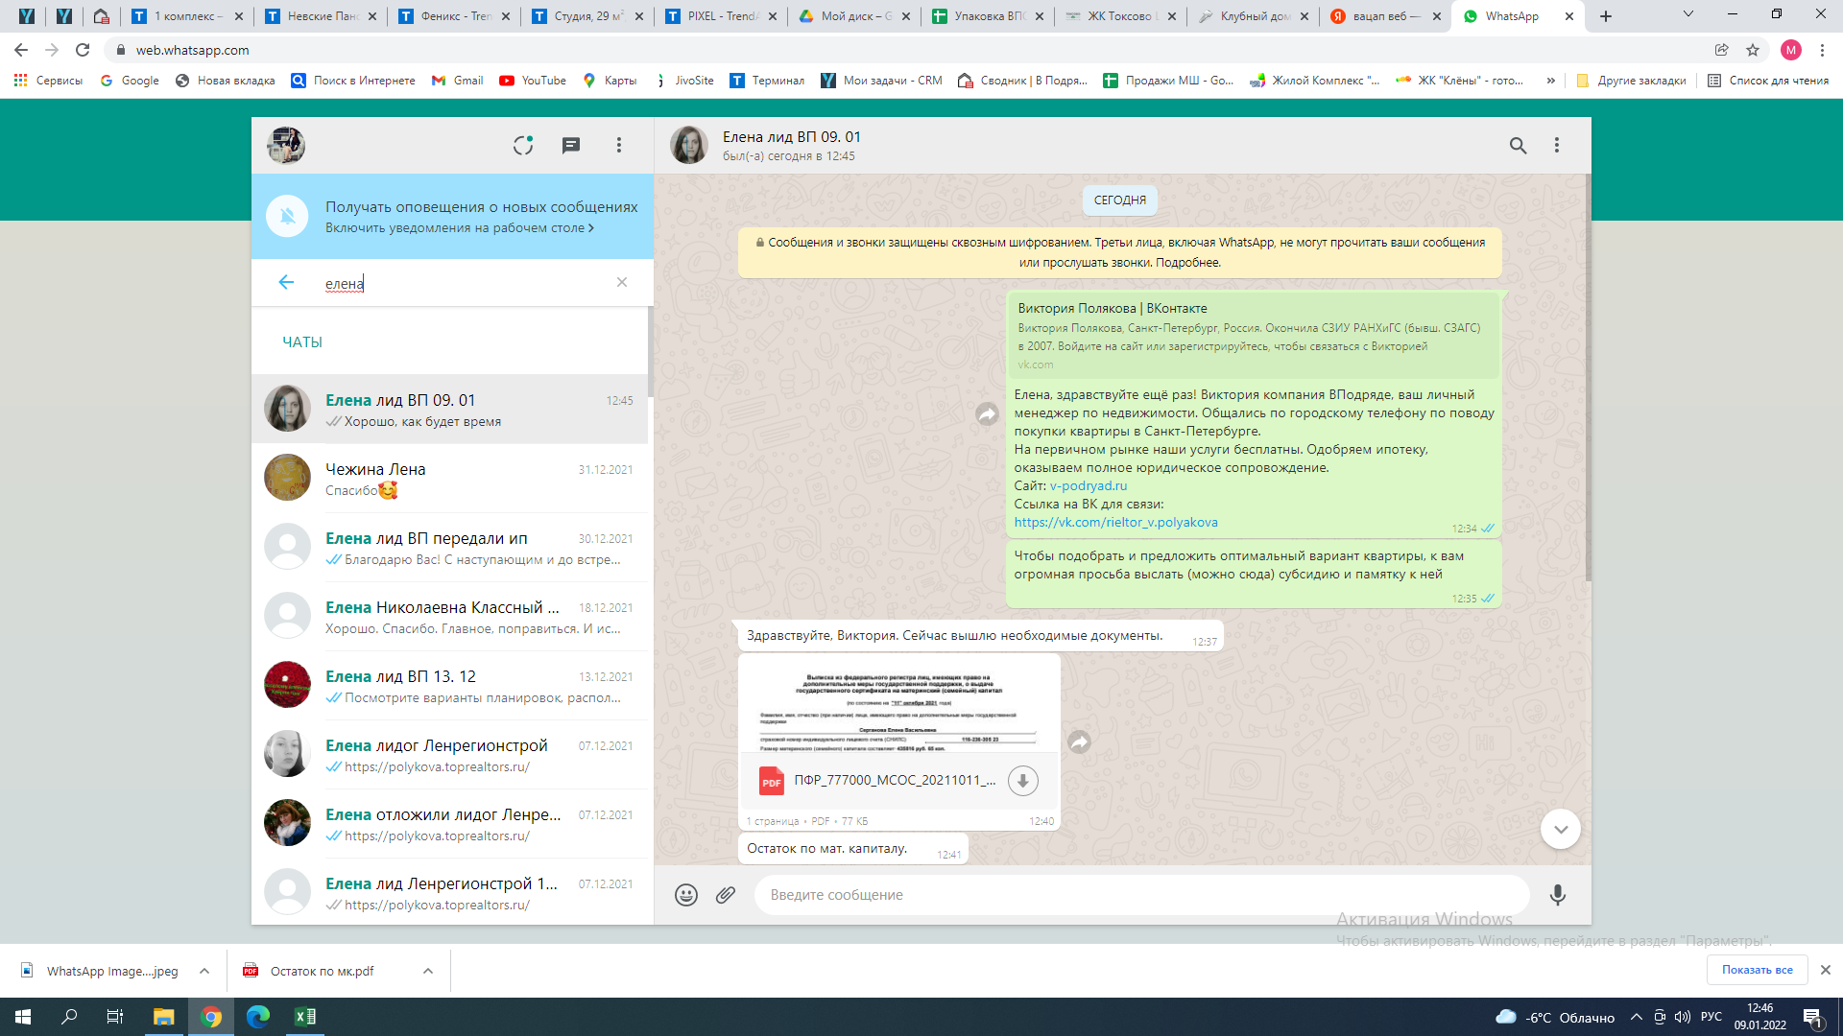Click the v-podryad.ru link in message
The image size is (1843, 1036).
(1089, 485)
